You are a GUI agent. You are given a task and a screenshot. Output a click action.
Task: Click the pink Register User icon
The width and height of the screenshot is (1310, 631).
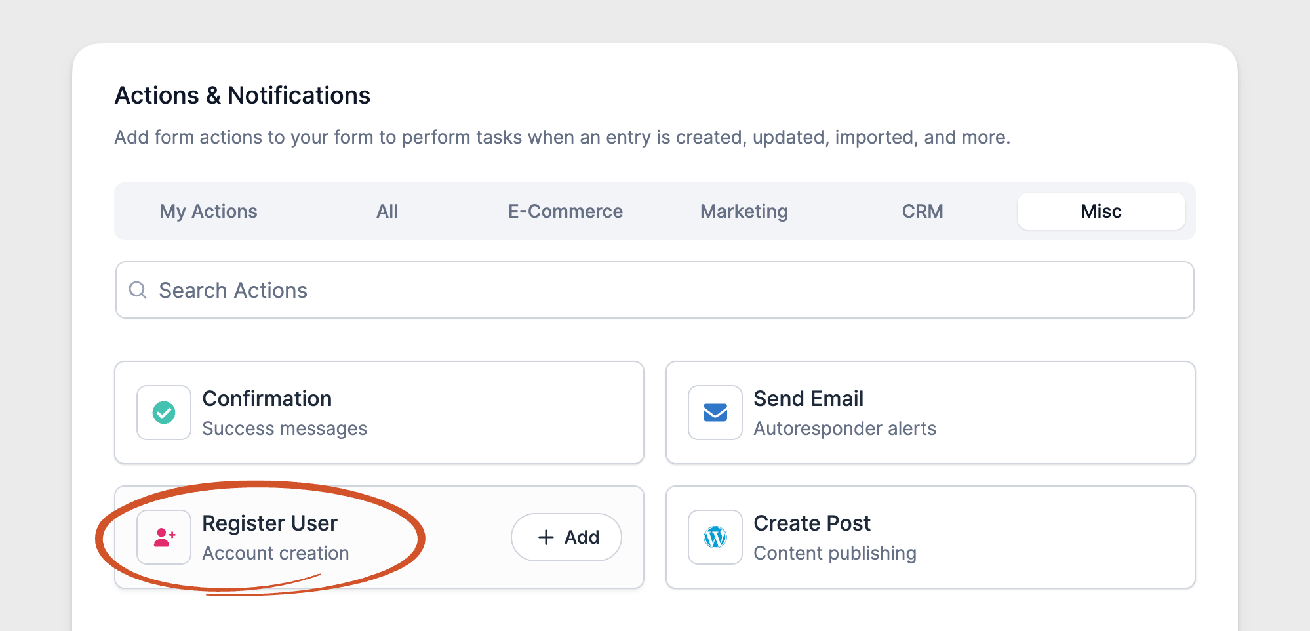point(164,537)
